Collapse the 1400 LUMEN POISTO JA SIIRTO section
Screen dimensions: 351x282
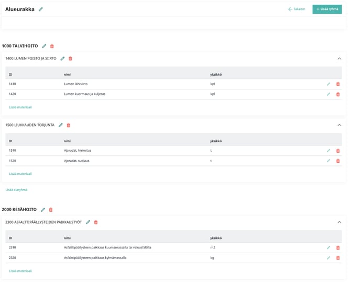pyautogui.click(x=339, y=58)
